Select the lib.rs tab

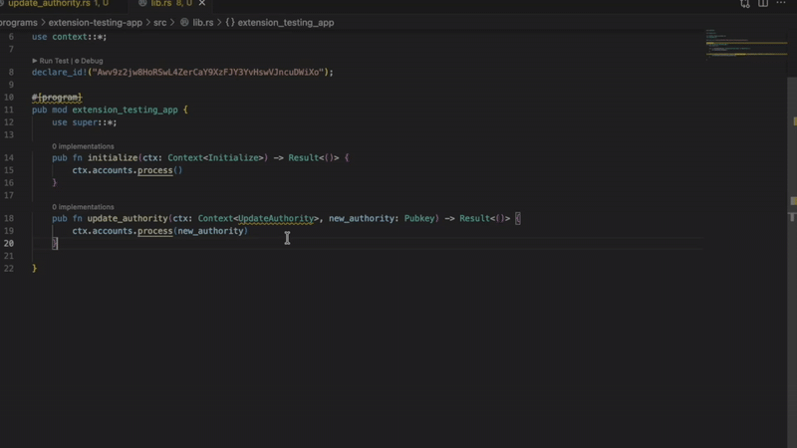point(161,4)
